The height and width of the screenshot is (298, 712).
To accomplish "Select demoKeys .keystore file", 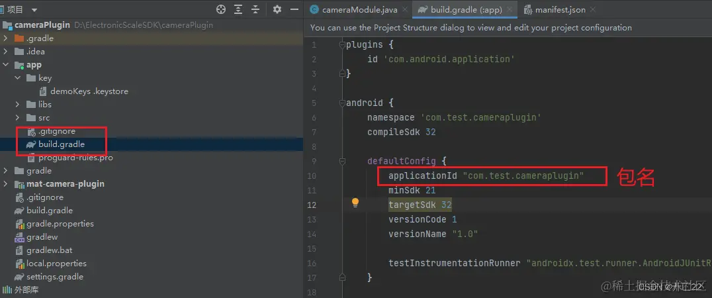I will [89, 91].
